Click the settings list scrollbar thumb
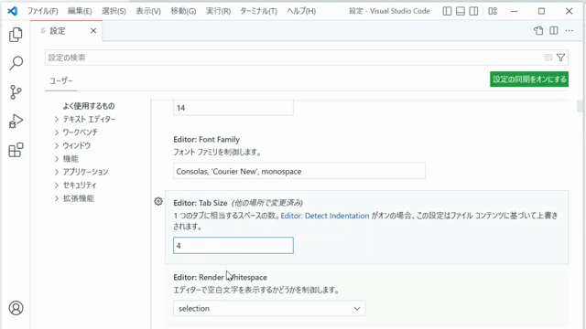This screenshot has width=586, height=329. click(x=580, y=106)
